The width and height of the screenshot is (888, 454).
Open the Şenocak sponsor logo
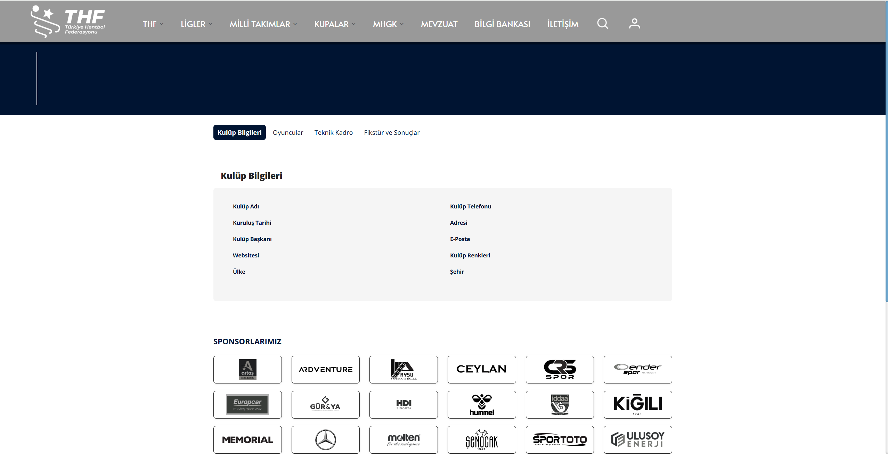pos(482,439)
